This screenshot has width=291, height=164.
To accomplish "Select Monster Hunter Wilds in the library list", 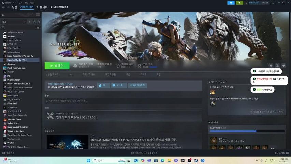I will tap(17, 60).
